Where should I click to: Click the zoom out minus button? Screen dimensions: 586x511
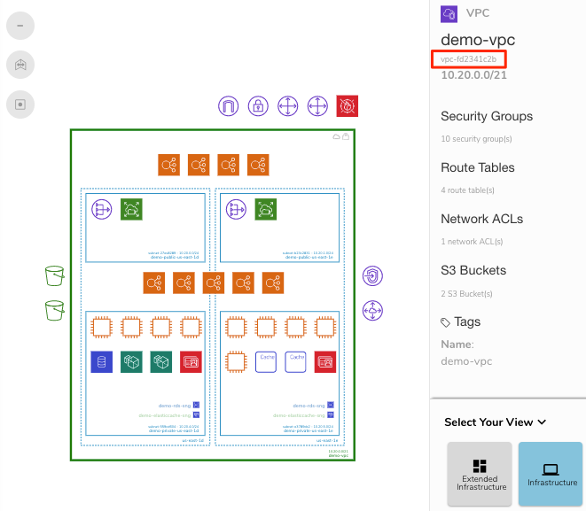[x=20, y=26]
